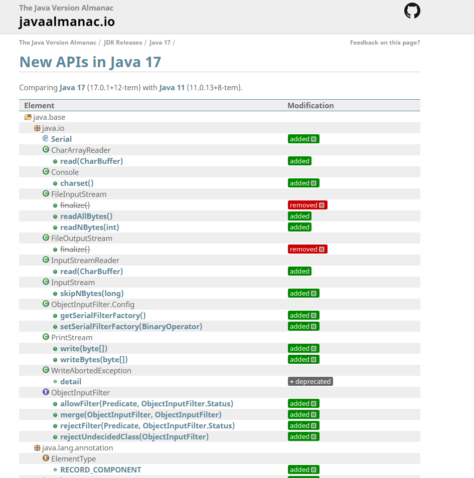Open the getSerialFilterFactory() link
474x478 pixels.
pyautogui.click(x=103, y=315)
